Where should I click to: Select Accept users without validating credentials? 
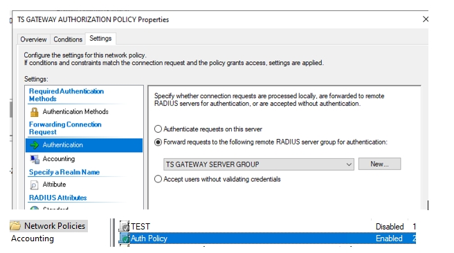coord(158,179)
